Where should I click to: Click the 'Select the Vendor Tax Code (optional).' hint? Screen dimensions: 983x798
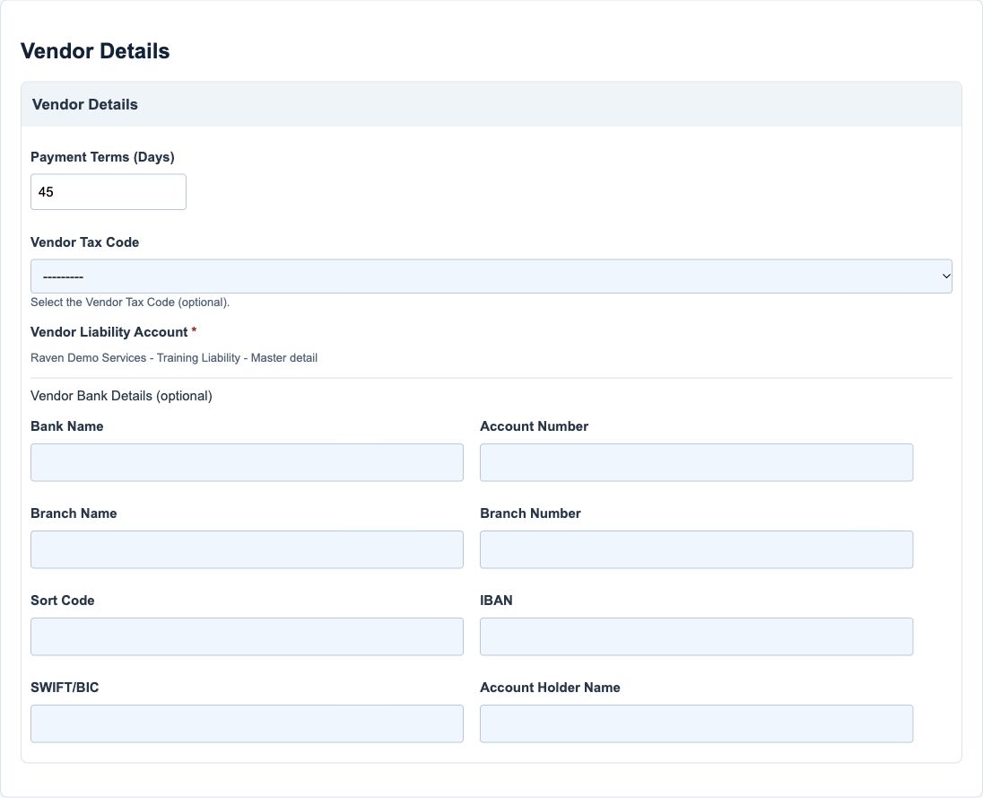[130, 302]
